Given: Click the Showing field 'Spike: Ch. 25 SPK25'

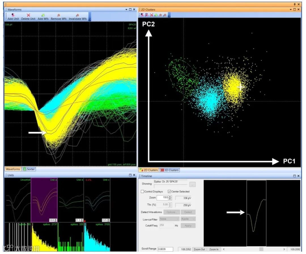Looking at the screenshot, I should (x=170, y=182).
